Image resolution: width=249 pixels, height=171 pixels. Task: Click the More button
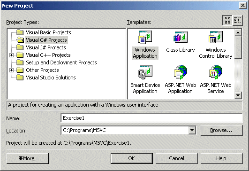28,158
